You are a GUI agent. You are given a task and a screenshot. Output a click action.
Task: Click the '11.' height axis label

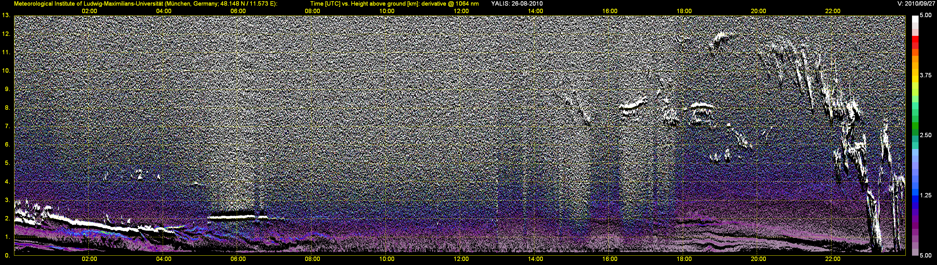pyautogui.click(x=6, y=52)
